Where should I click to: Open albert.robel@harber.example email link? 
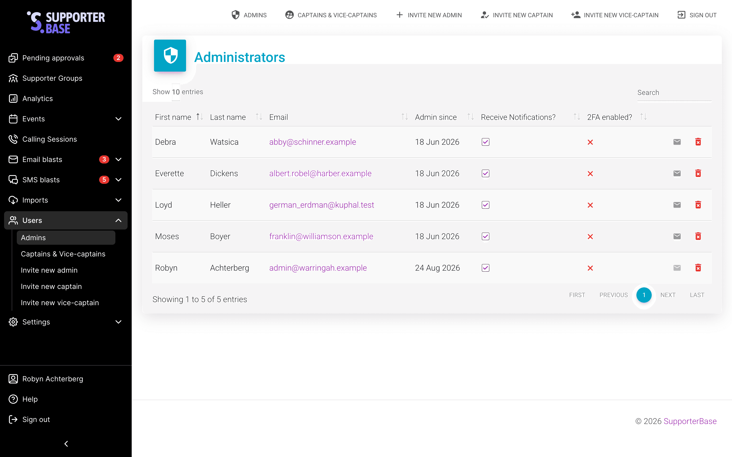pos(320,173)
